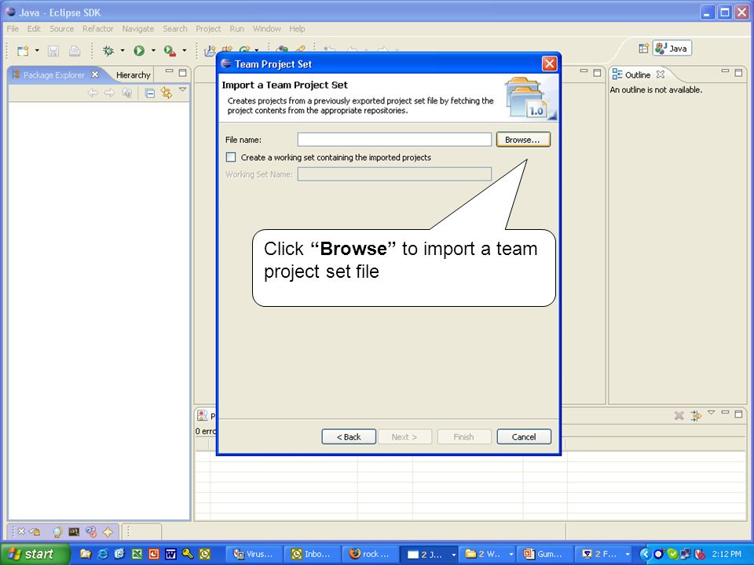The image size is (754, 565).
Task: Launch Debug using the bug icon
Action: coord(108,50)
